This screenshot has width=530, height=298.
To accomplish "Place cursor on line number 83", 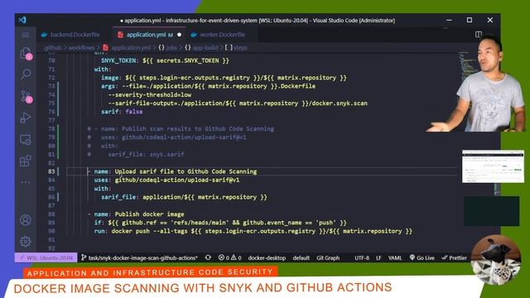I will click(51, 171).
